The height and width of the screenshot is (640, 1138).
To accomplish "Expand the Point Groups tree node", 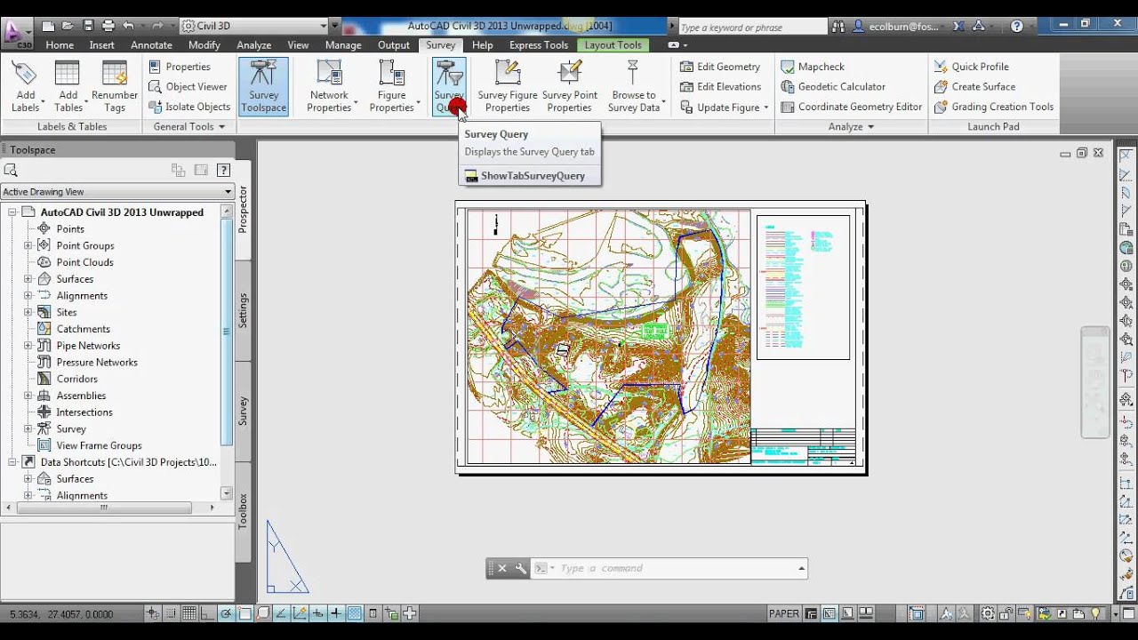I will click(28, 245).
